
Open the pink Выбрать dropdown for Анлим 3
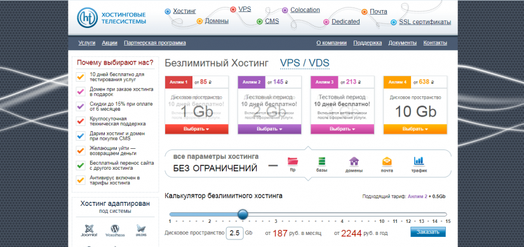click(x=342, y=129)
